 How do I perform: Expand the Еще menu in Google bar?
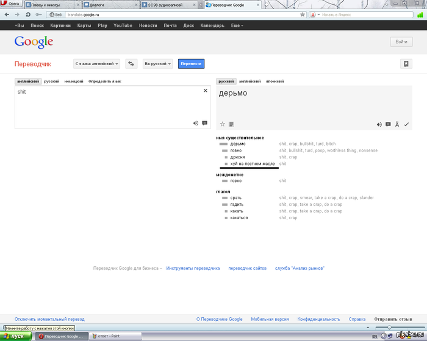tap(237, 26)
